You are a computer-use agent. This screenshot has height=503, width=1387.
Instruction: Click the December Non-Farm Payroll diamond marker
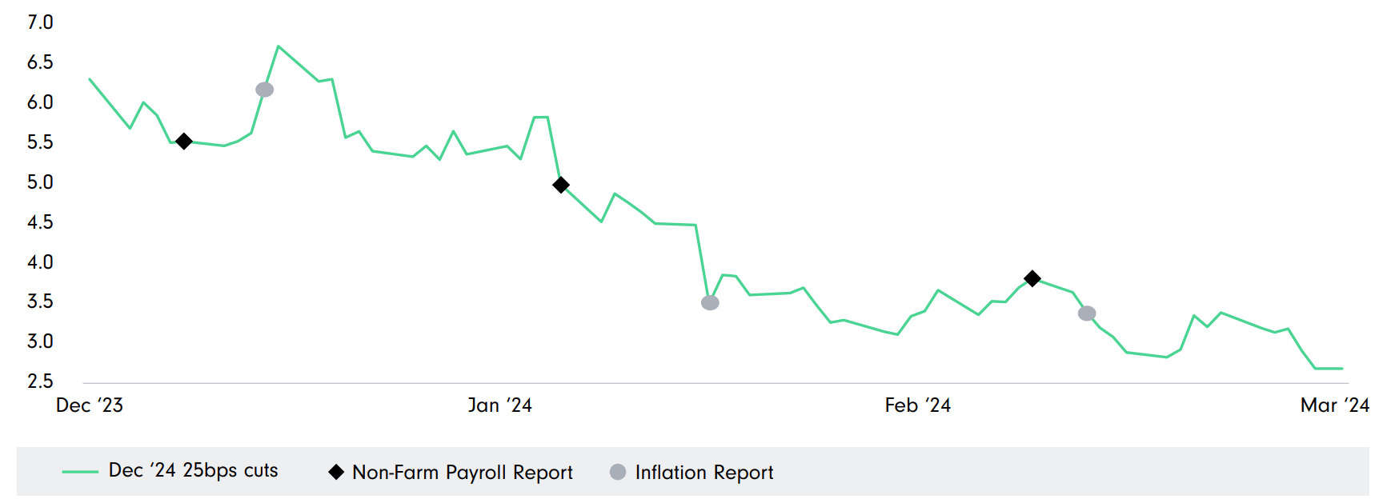pos(183,142)
